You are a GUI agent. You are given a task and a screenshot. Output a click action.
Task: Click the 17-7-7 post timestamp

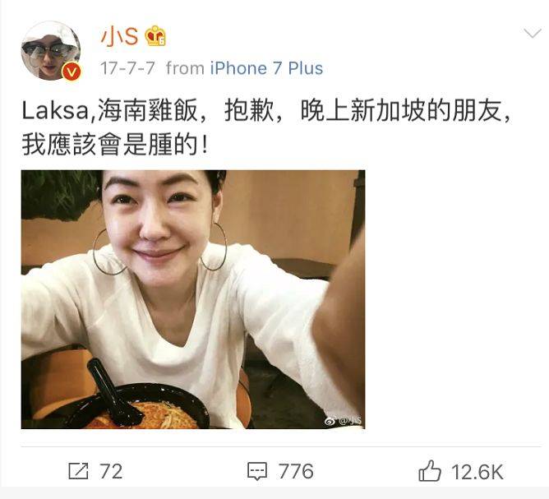127,68
